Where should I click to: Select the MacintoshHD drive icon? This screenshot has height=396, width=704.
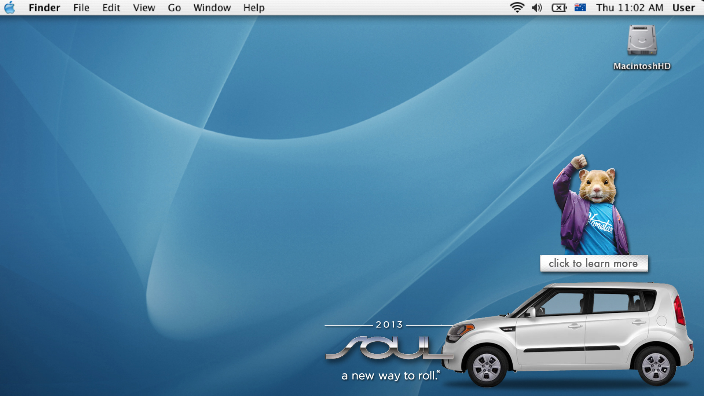[642, 40]
